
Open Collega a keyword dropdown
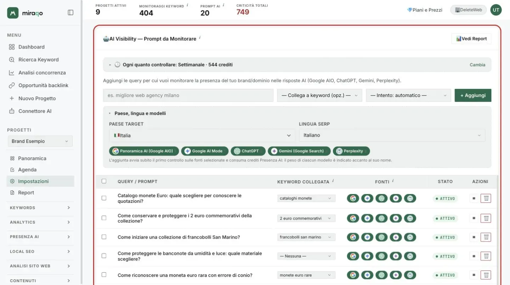(x=319, y=95)
